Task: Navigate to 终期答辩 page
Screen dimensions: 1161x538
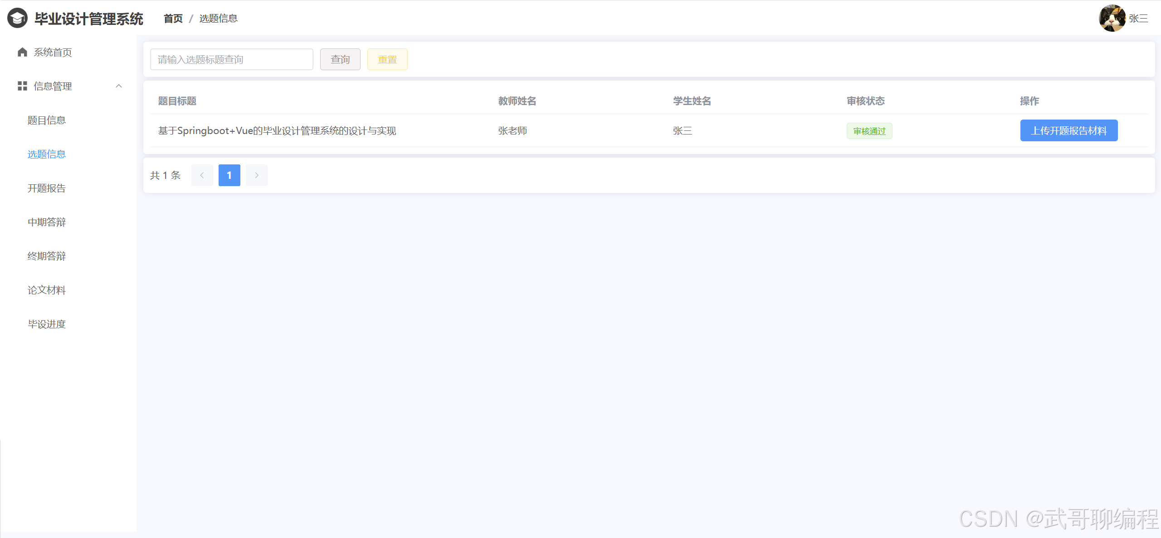Action: pyautogui.click(x=47, y=256)
